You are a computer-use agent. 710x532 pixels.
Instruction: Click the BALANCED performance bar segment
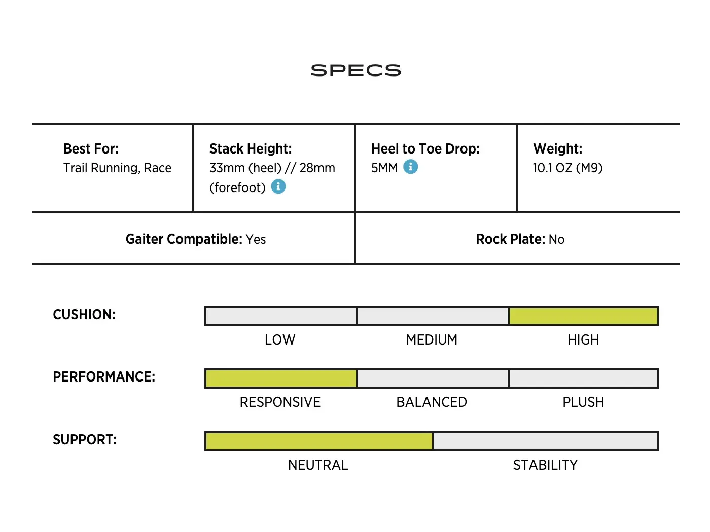433,378
